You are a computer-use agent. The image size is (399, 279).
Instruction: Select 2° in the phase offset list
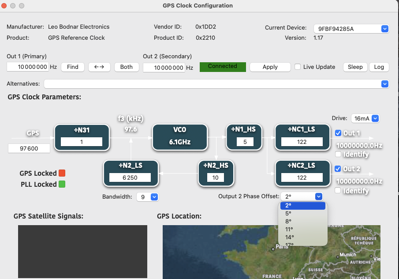[x=302, y=205]
